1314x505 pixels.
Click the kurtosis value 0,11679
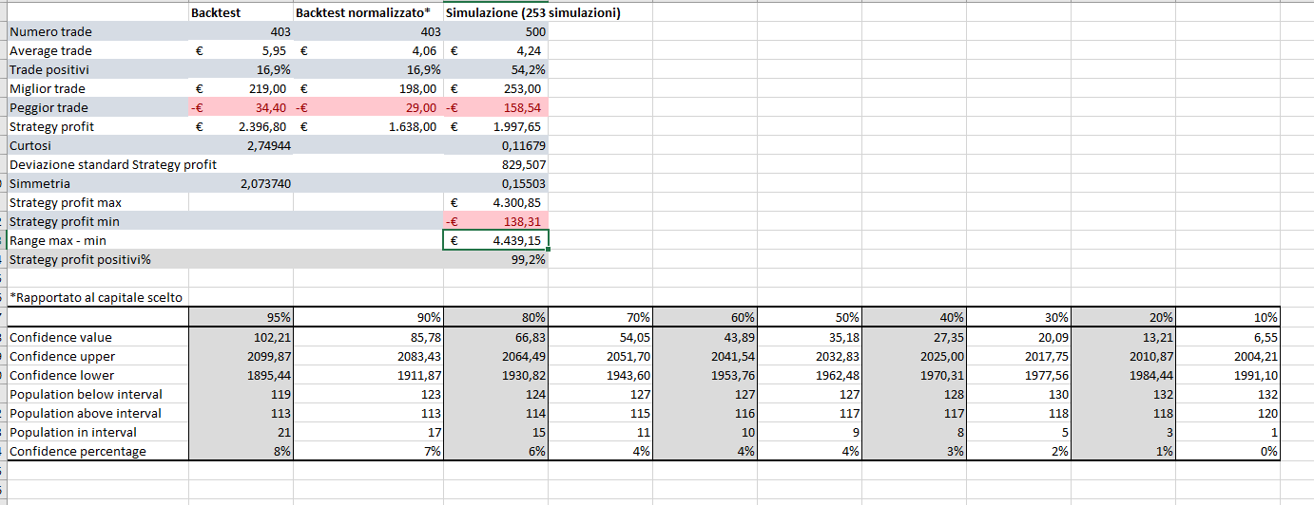point(496,146)
